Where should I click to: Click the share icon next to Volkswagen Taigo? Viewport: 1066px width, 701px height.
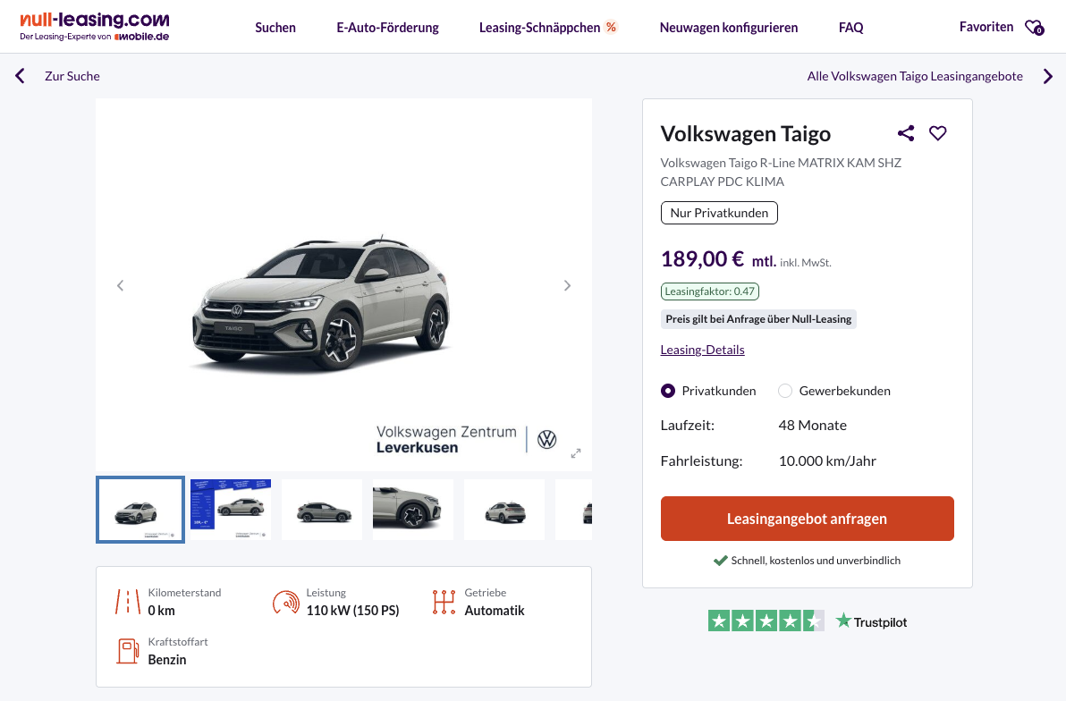click(x=906, y=133)
